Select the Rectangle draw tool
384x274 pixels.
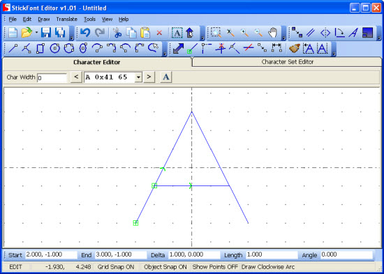40,48
